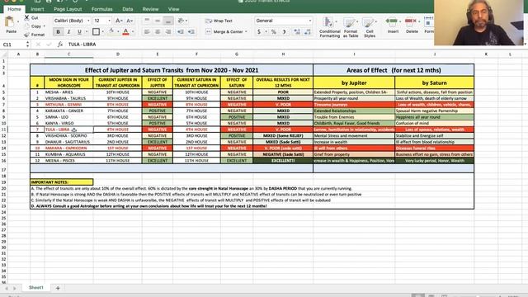Click Insert cells icon
Screen dimensions: 528x297
click(392, 21)
